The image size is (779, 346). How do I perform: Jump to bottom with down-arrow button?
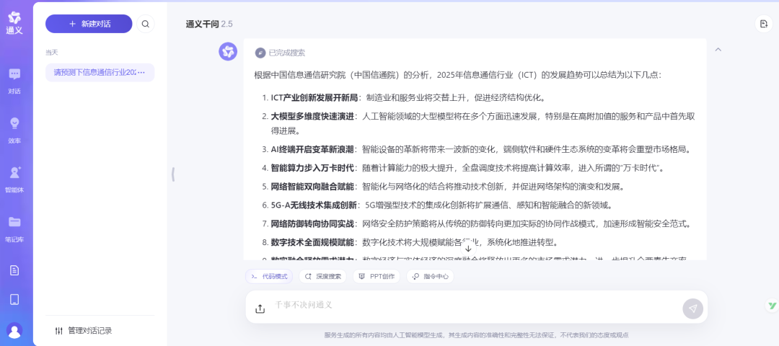click(469, 249)
